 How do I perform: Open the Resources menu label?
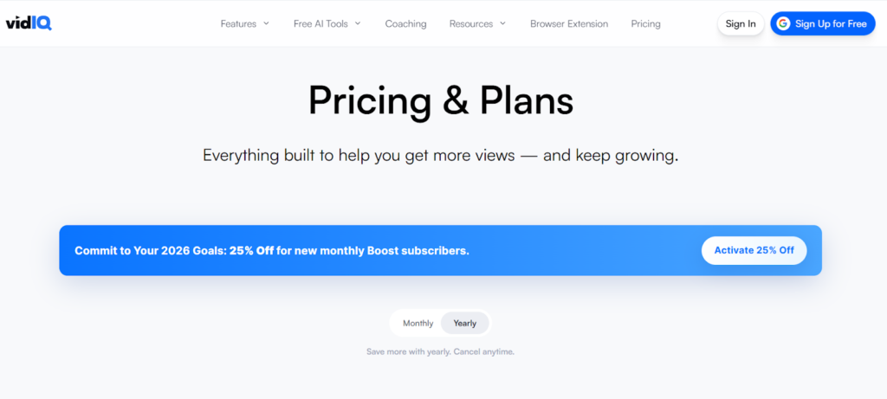tap(471, 23)
